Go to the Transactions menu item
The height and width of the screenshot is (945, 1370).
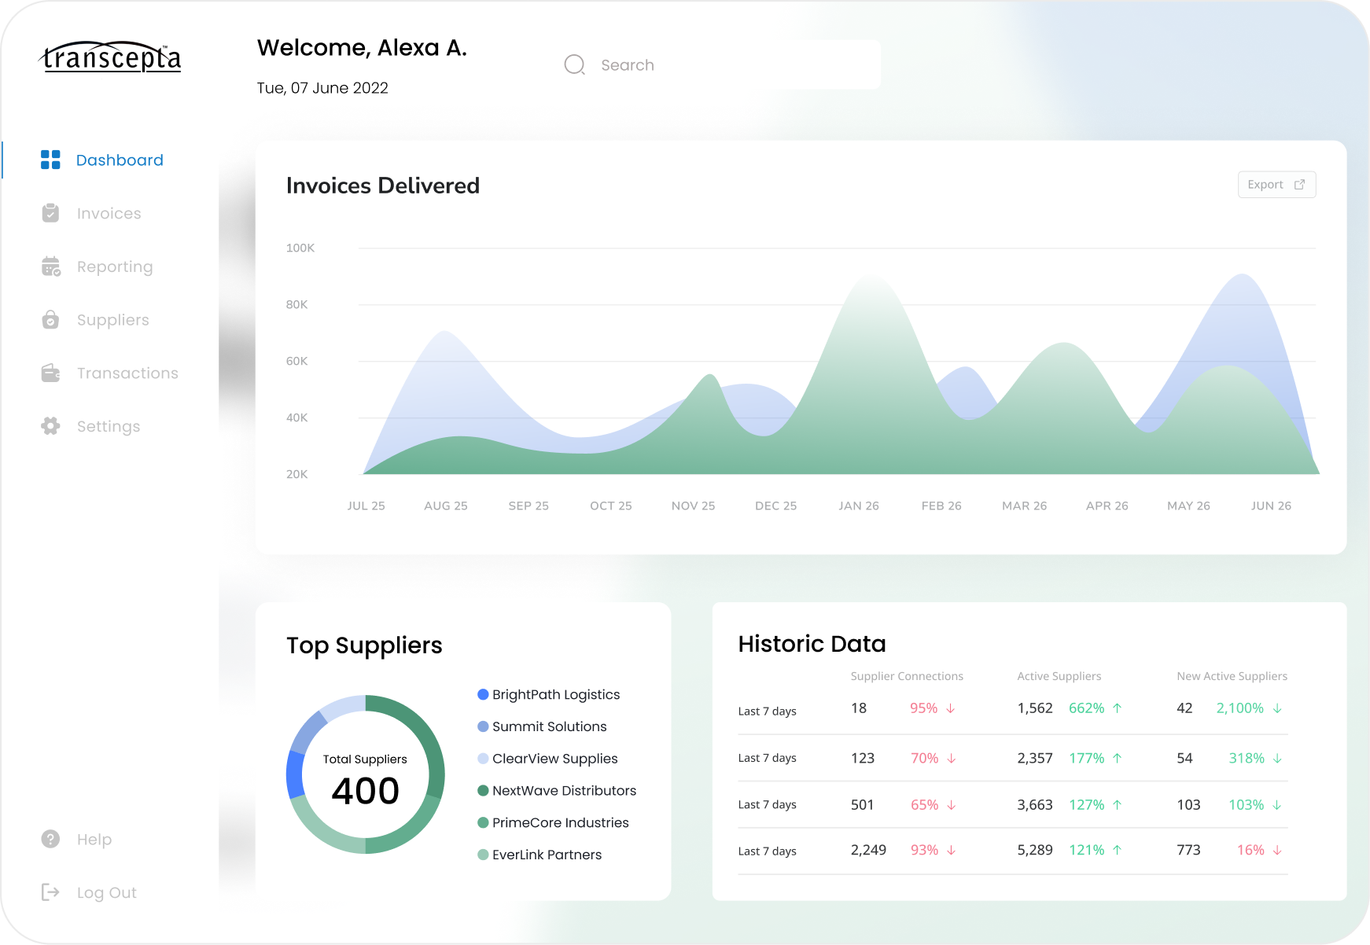(127, 373)
